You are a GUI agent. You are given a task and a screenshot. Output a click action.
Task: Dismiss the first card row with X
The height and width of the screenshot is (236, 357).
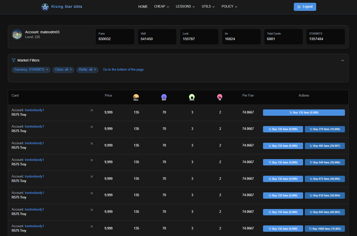coord(92,110)
